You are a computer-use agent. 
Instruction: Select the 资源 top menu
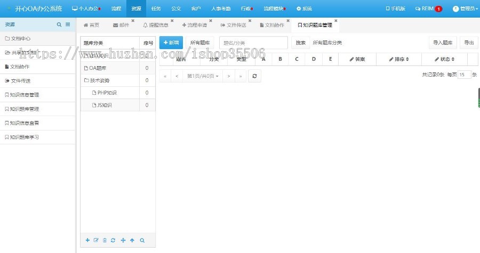click(136, 9)
